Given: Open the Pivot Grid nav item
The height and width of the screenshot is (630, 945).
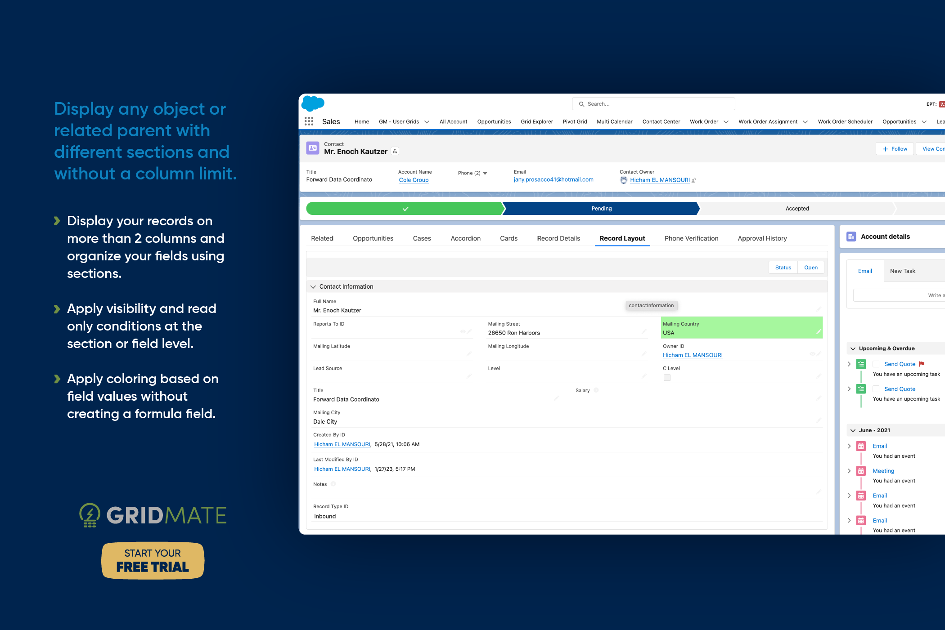Looking at the screenshot, I should pos(575,122).
